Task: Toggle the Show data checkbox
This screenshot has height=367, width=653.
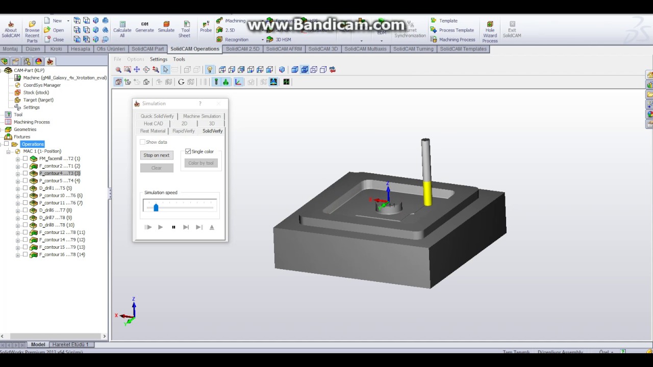Action: pos(142,142)
